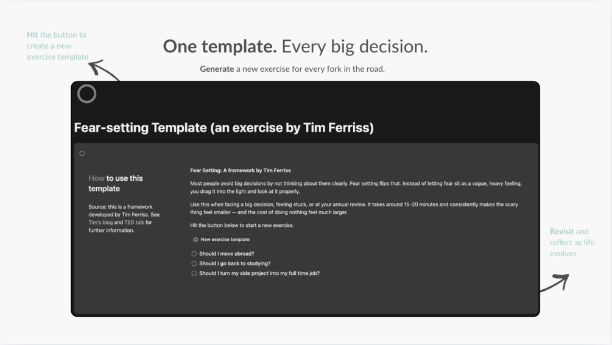The image size is (612, 345).
Task: Create a New exercise template
Action: point(221,240)
